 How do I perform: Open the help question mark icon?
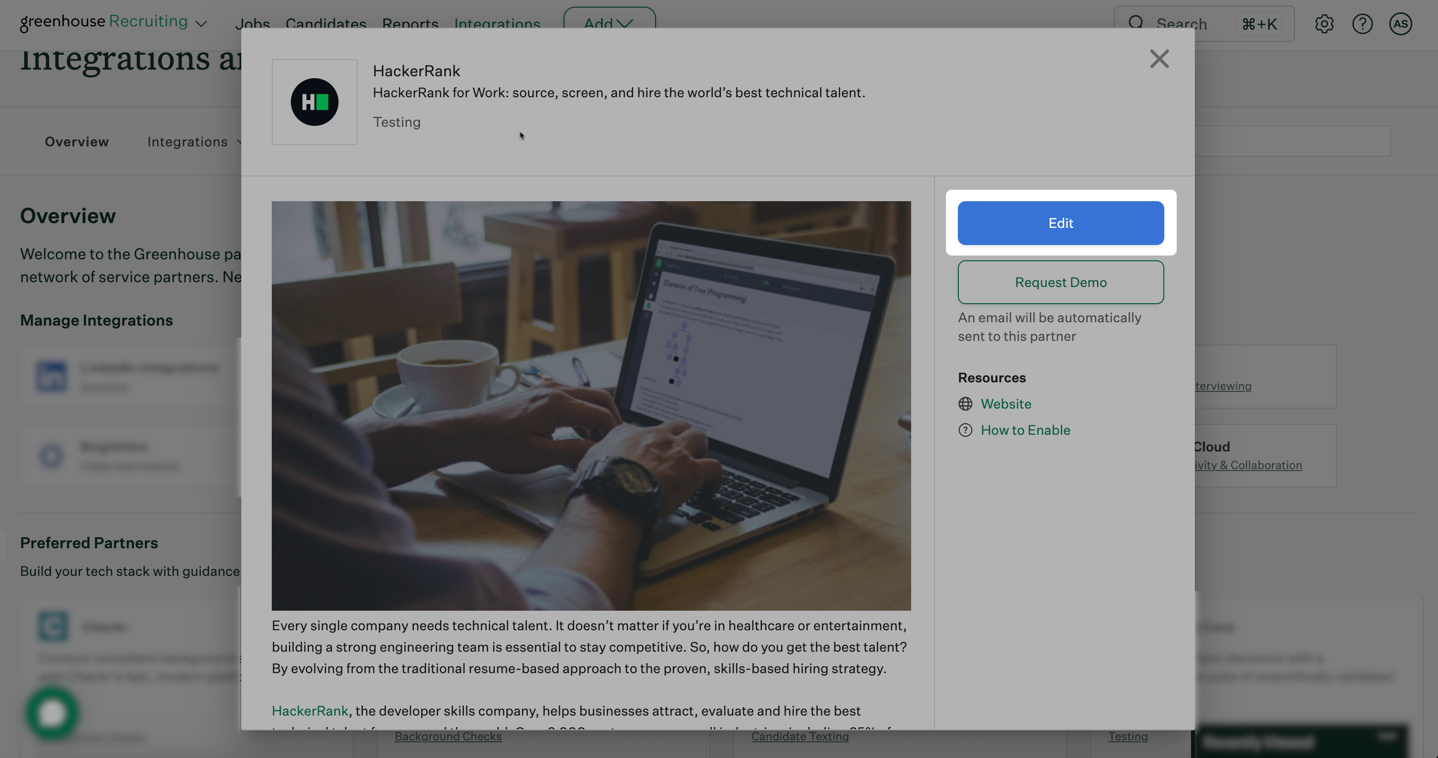1362,24
